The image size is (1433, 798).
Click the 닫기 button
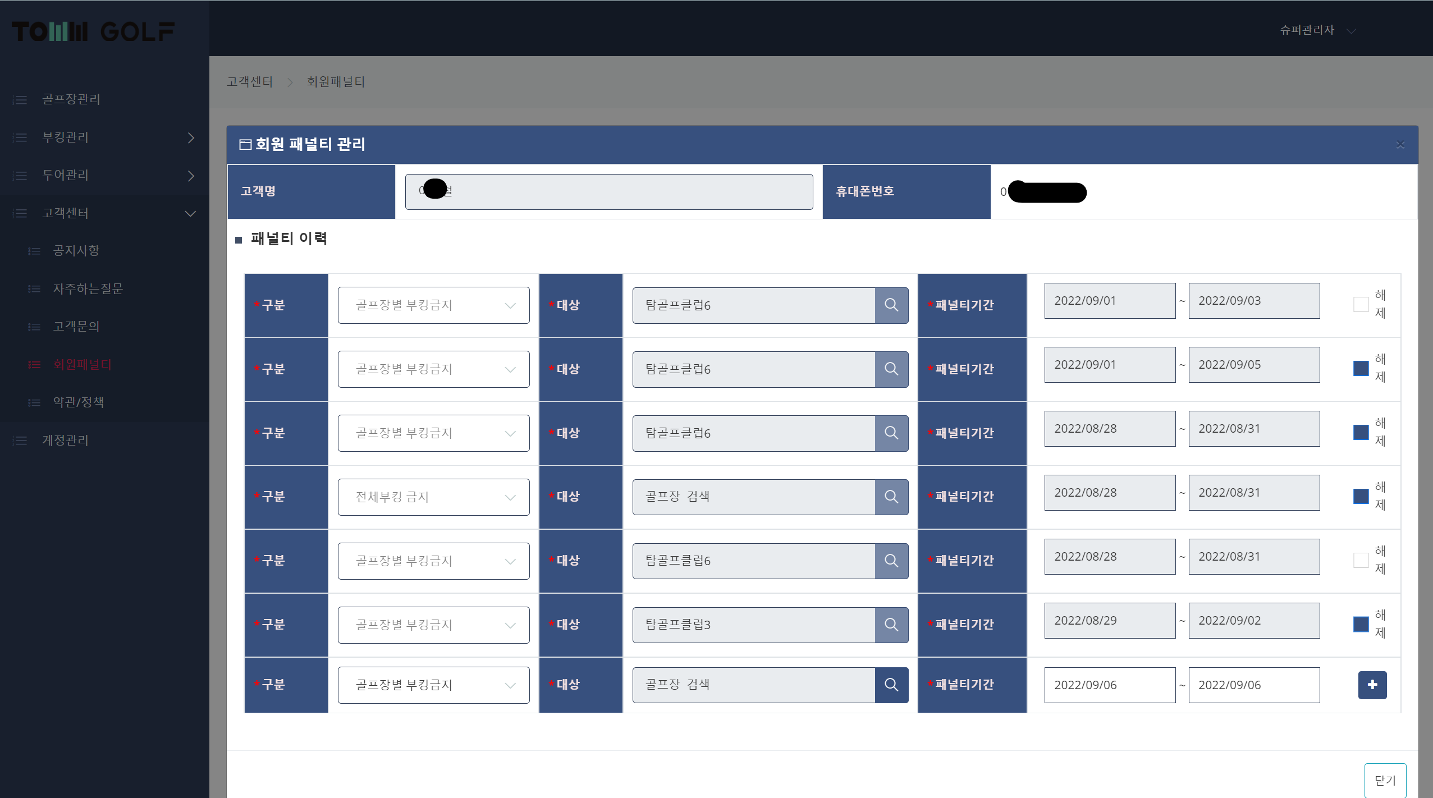(x=1385, y=780)
